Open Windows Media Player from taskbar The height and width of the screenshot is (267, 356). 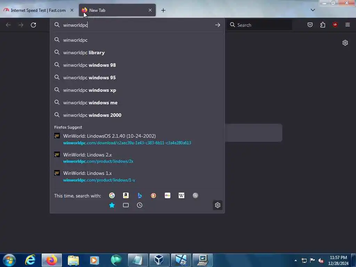pyautogui.click(x=95, y=260)
